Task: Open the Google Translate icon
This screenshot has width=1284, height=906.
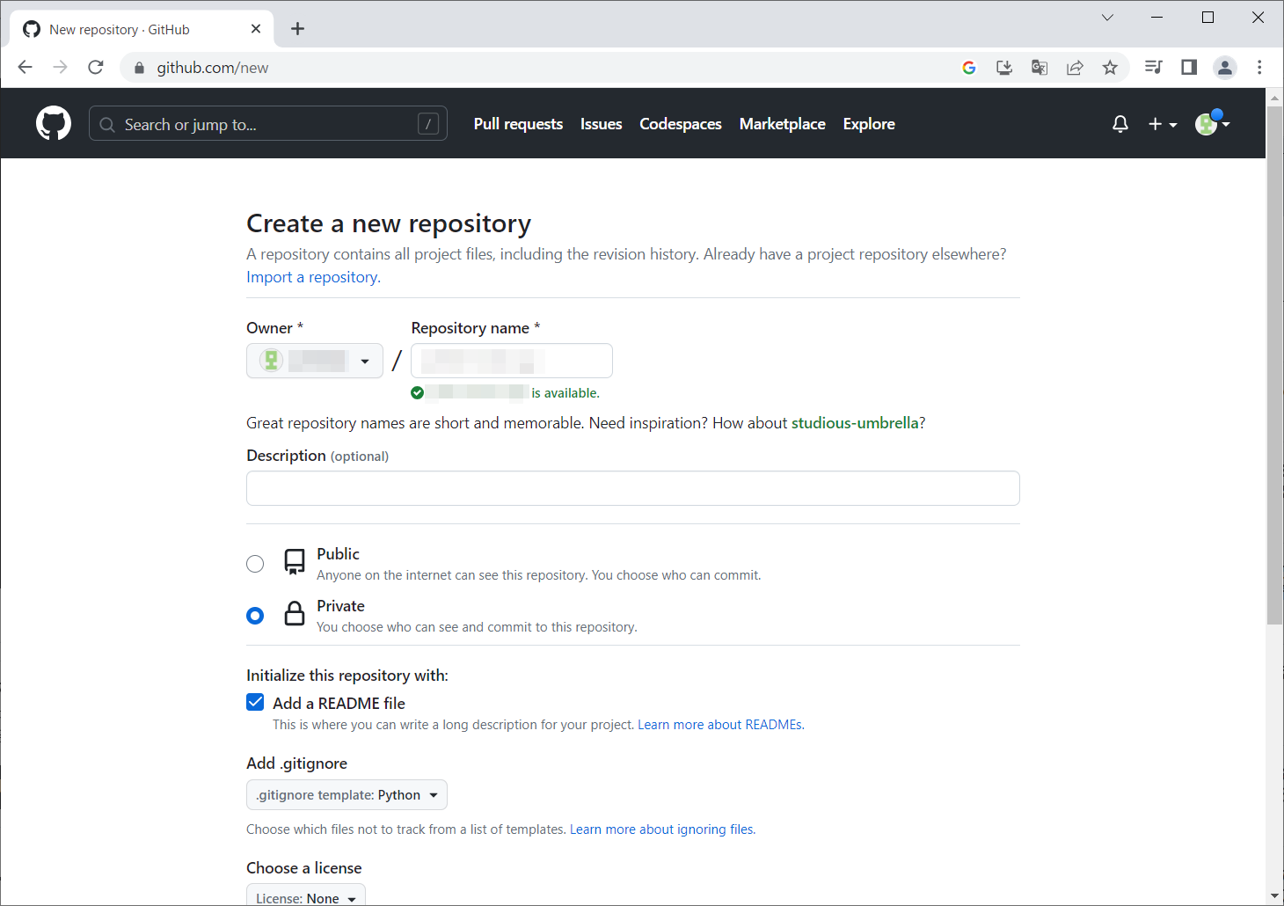Action: point(1040,68)
